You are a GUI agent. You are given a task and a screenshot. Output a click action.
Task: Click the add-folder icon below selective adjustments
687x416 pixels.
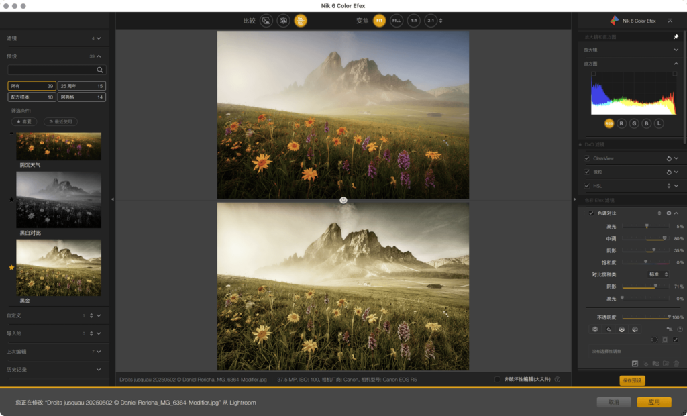pos(655,364)
